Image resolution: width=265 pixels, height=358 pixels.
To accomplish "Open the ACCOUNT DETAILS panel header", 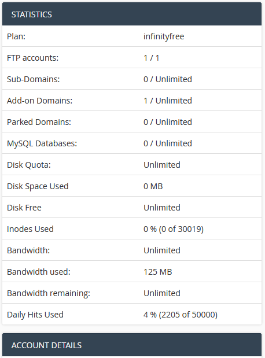I will pos(132,345).
